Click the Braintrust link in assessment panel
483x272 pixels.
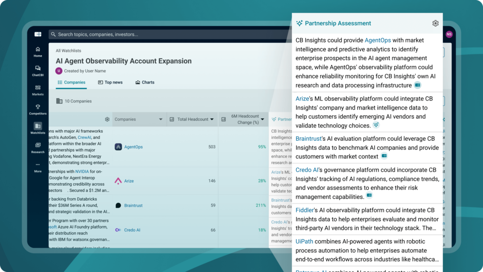tap(308, 139)
